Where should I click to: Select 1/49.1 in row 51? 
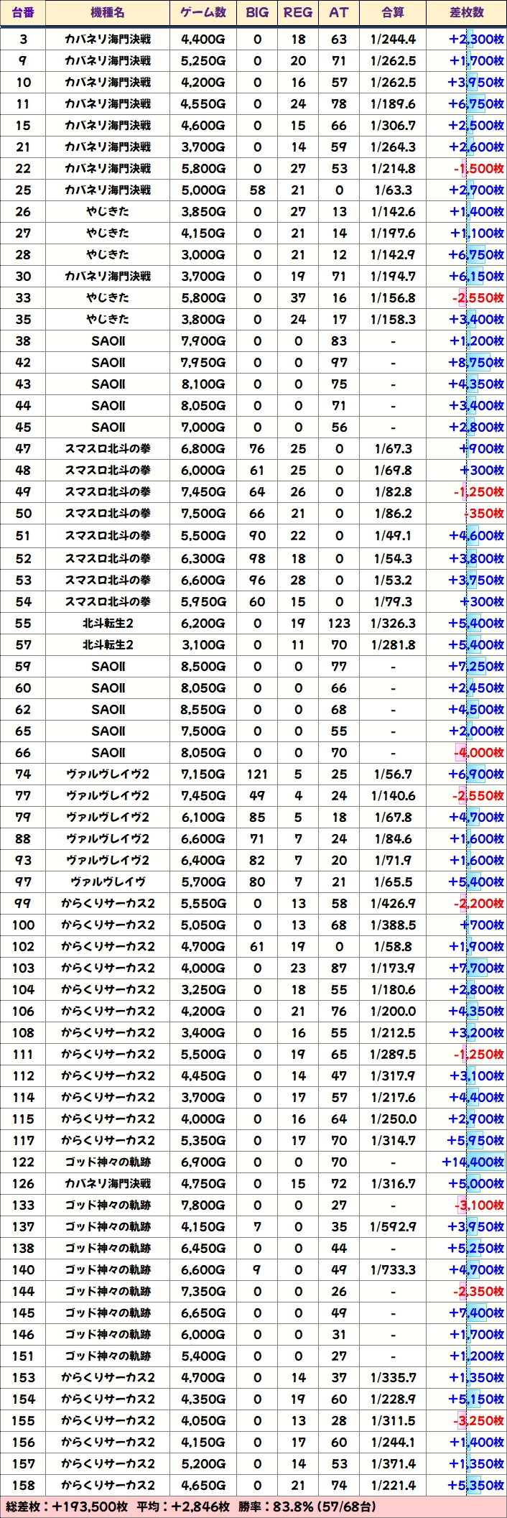(393, 535)
